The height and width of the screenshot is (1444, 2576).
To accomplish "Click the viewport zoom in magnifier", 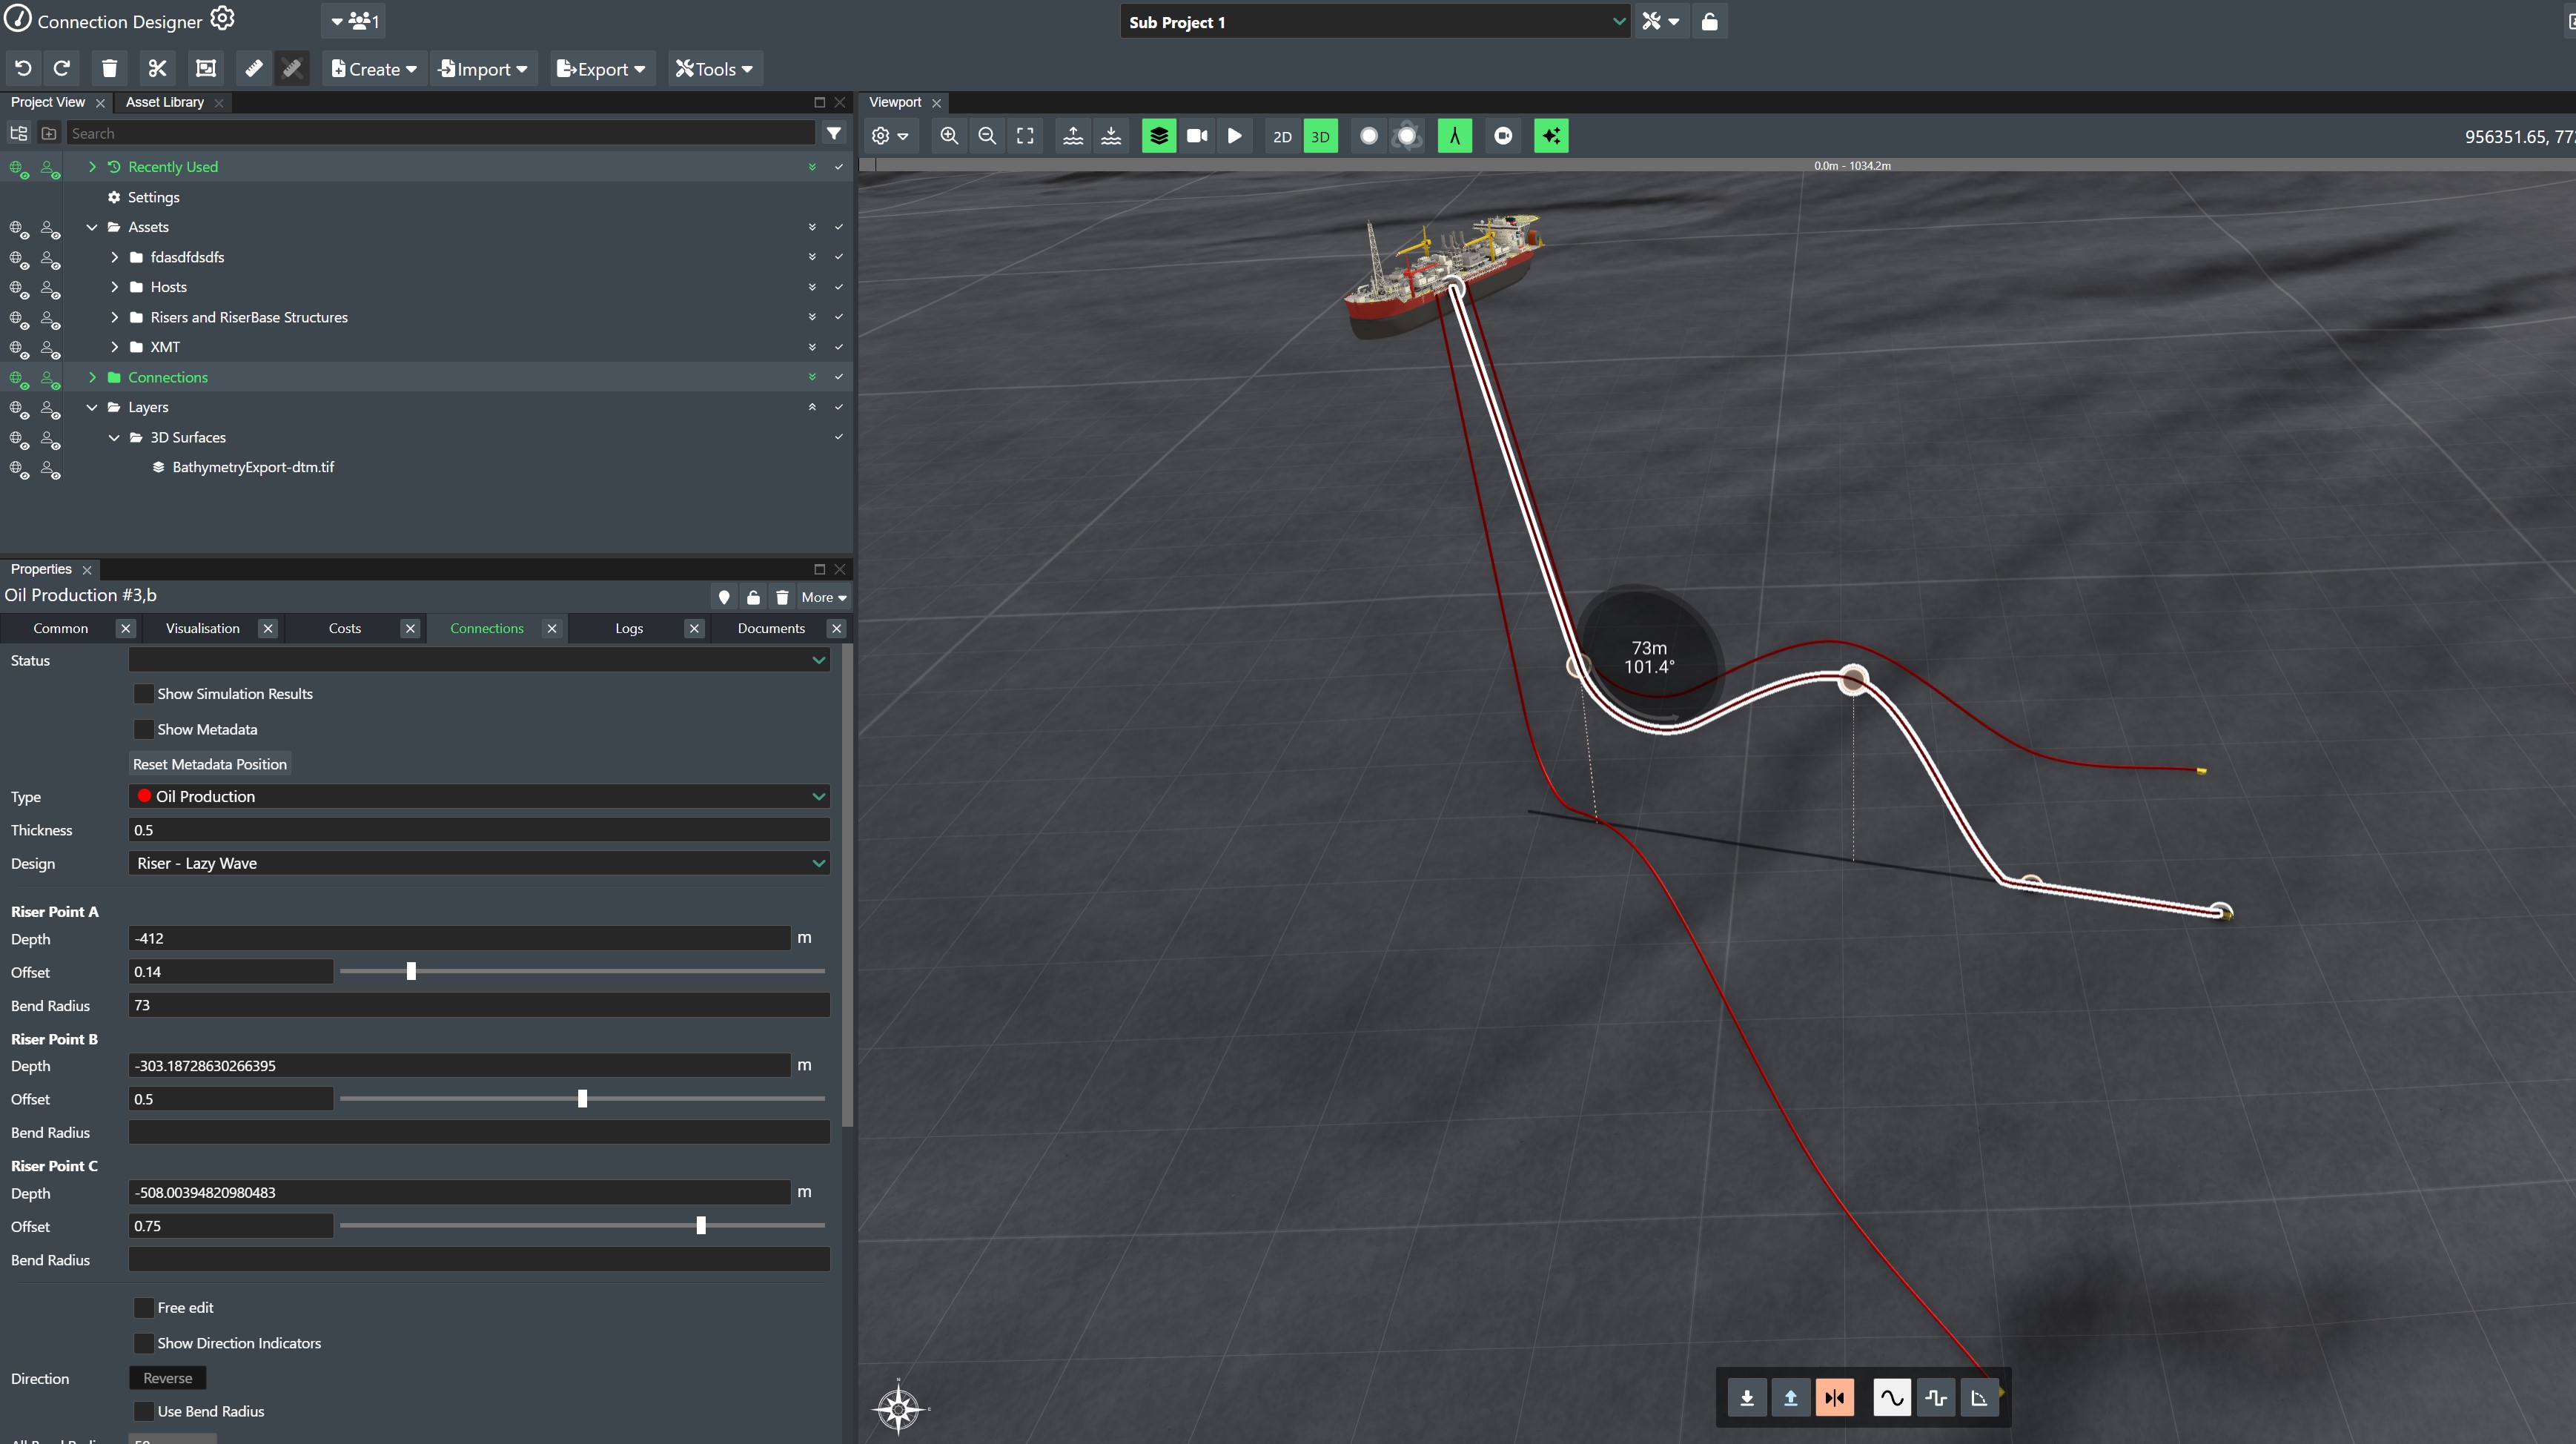I will tap(949, 136).
